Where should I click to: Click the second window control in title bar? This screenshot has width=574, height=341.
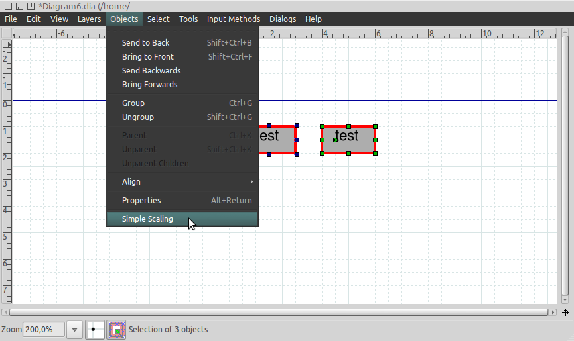coord(19,6)
